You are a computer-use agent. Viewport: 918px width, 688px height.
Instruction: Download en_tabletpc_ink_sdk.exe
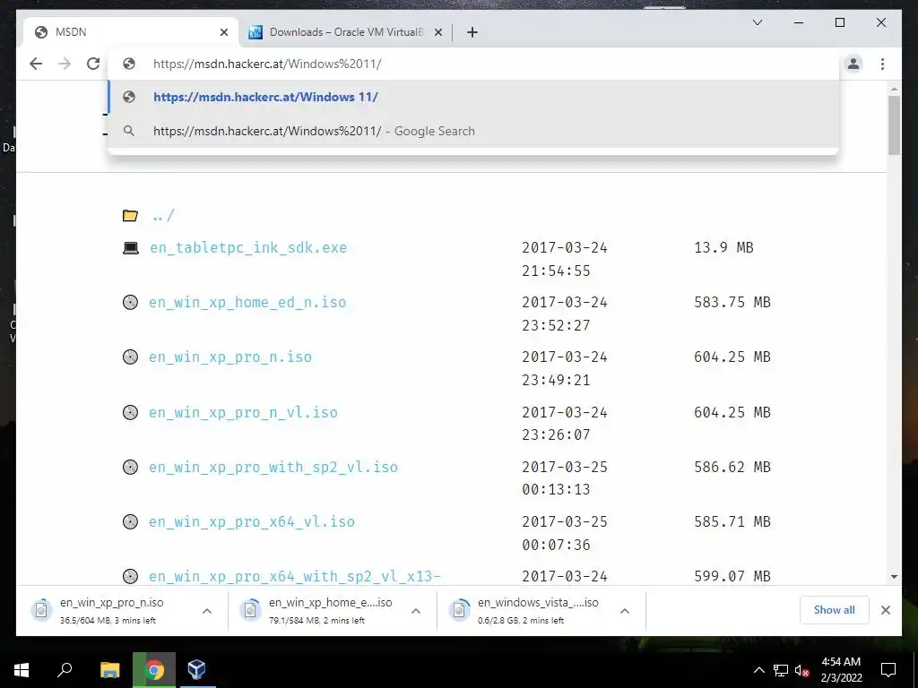click(x=248, y=247)
